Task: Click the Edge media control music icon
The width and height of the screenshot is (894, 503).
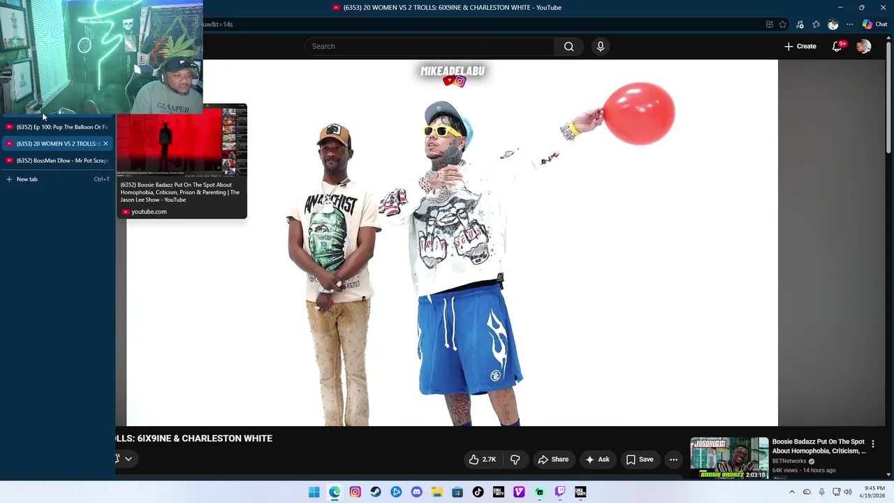Action: tap(800, 24)
